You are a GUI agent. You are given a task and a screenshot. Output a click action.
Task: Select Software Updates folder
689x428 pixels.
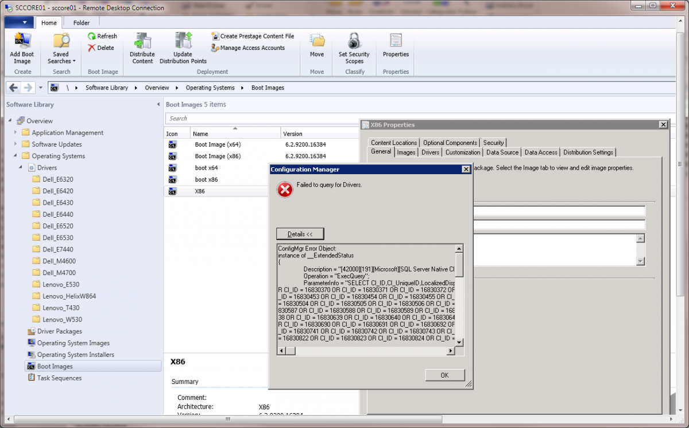point(52,144)
